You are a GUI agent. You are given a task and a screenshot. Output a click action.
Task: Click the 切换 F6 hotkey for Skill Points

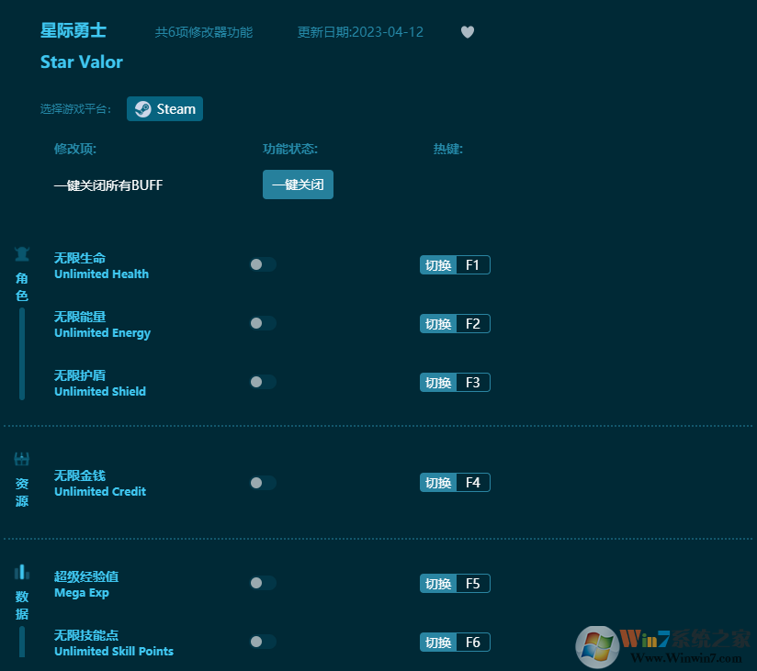[455, 642]
